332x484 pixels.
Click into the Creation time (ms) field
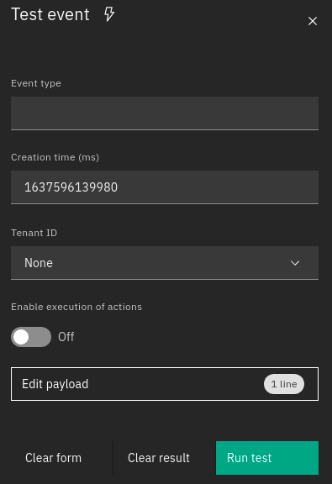[165, 187]
